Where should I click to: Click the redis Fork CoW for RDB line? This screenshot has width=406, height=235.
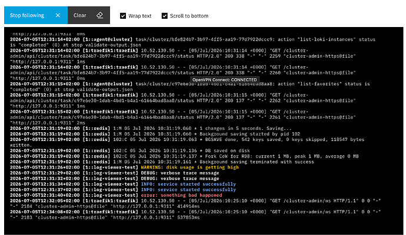click(x=184, y=156)
